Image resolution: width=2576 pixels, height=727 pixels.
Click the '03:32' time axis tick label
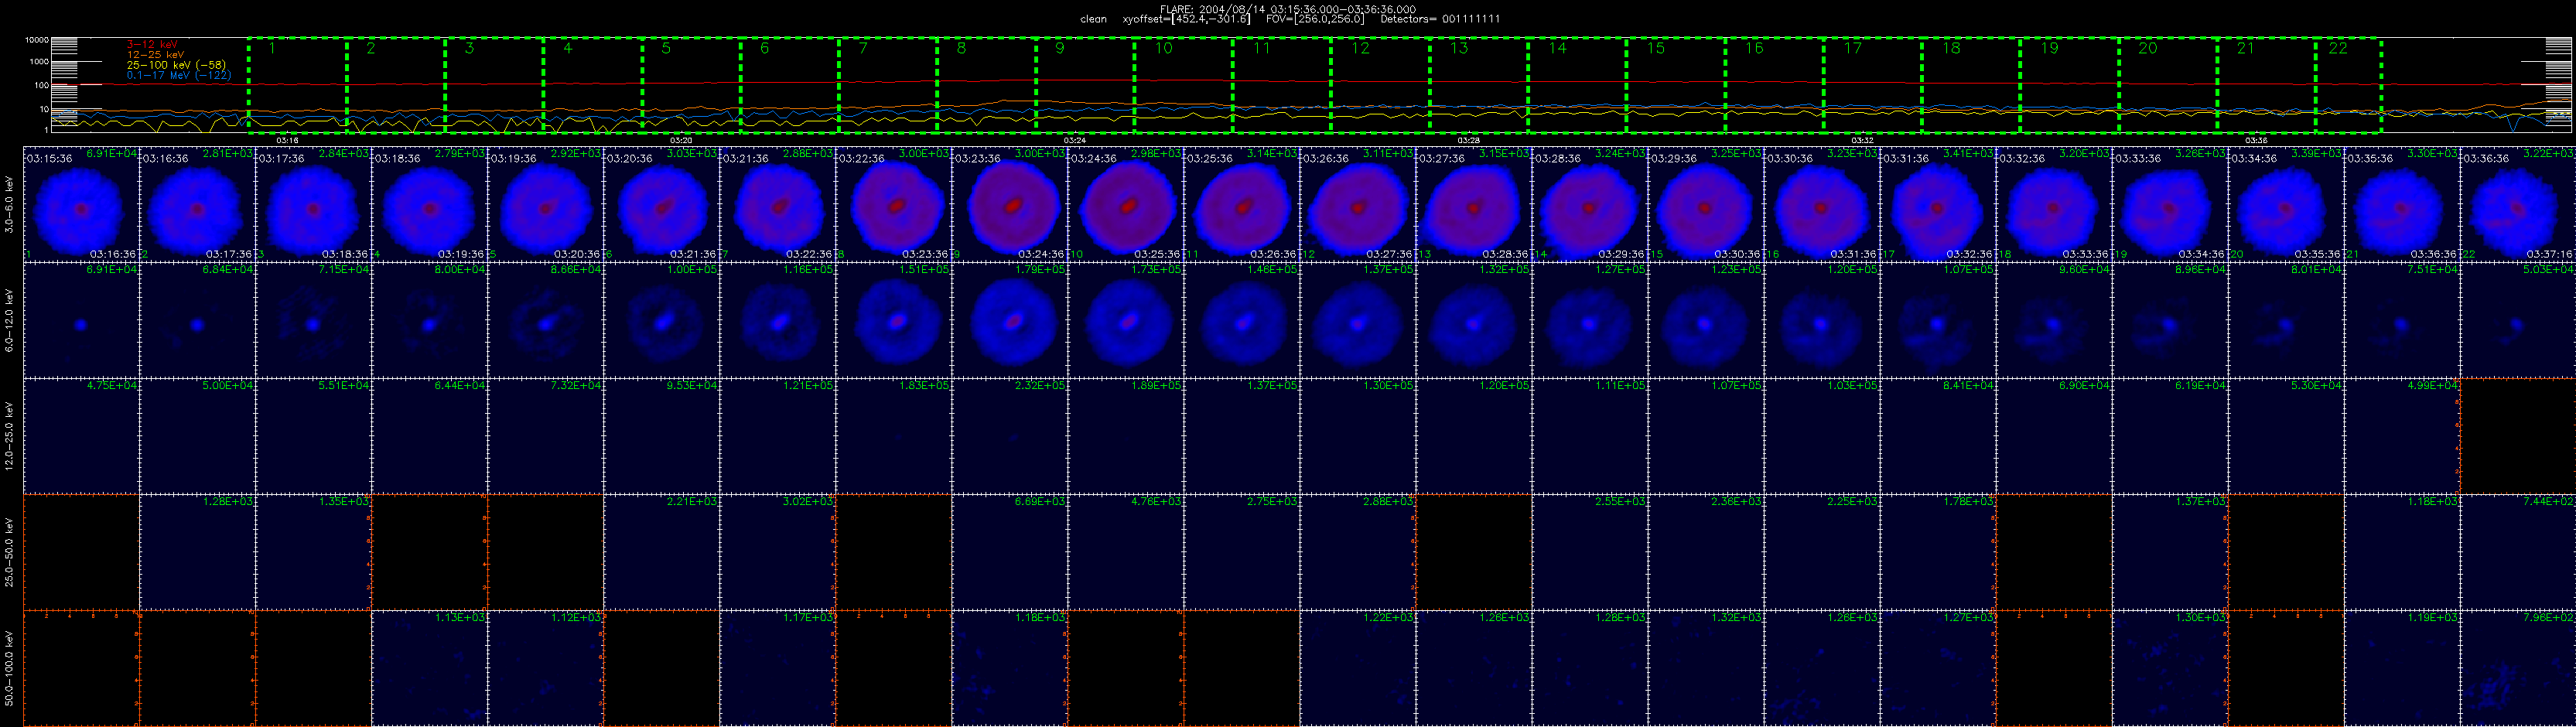(x=1862, y=140)
